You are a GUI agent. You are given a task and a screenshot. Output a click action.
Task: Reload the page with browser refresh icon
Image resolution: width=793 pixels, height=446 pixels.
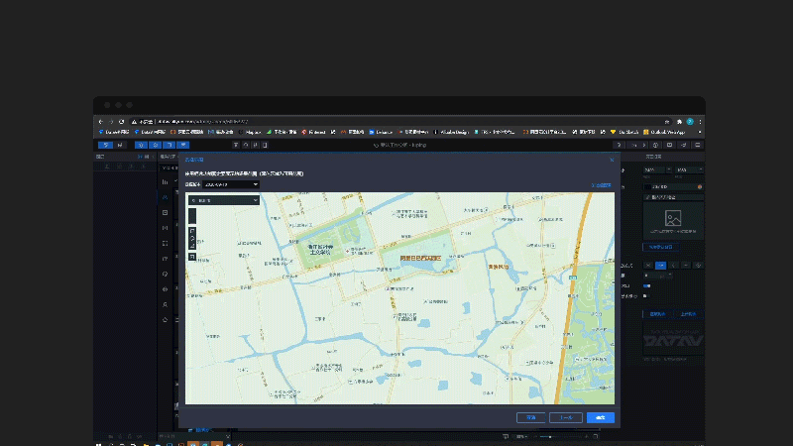[x=121, y=121]
